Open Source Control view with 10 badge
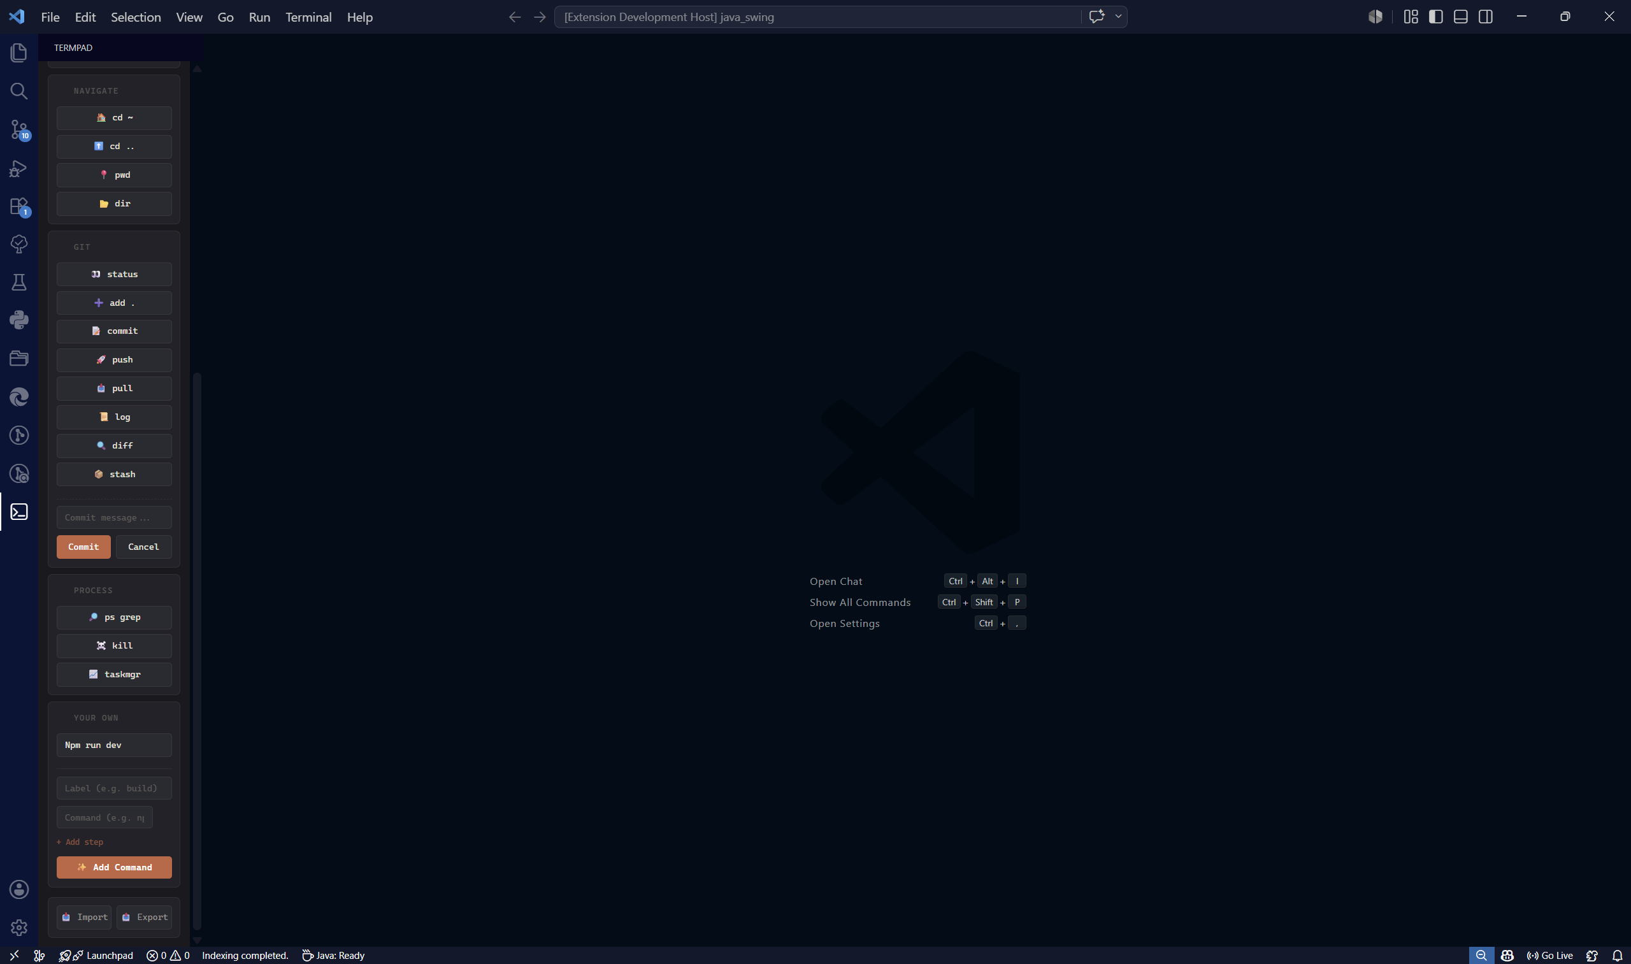This screenshot has width=1631, height=964. pos(19,129)
